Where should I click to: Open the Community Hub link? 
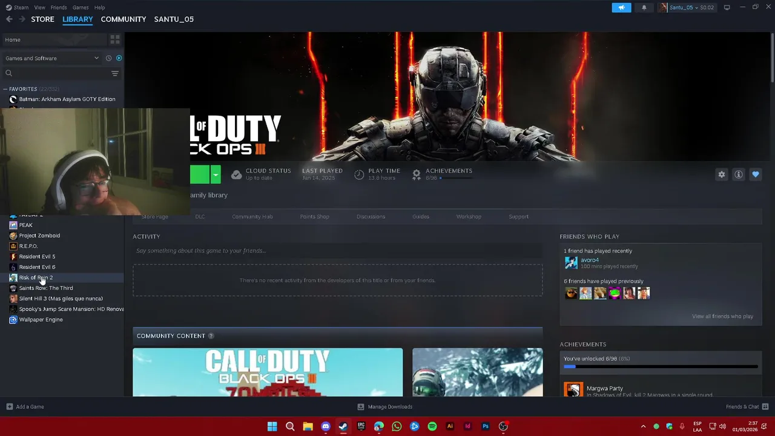click(252, 216)
